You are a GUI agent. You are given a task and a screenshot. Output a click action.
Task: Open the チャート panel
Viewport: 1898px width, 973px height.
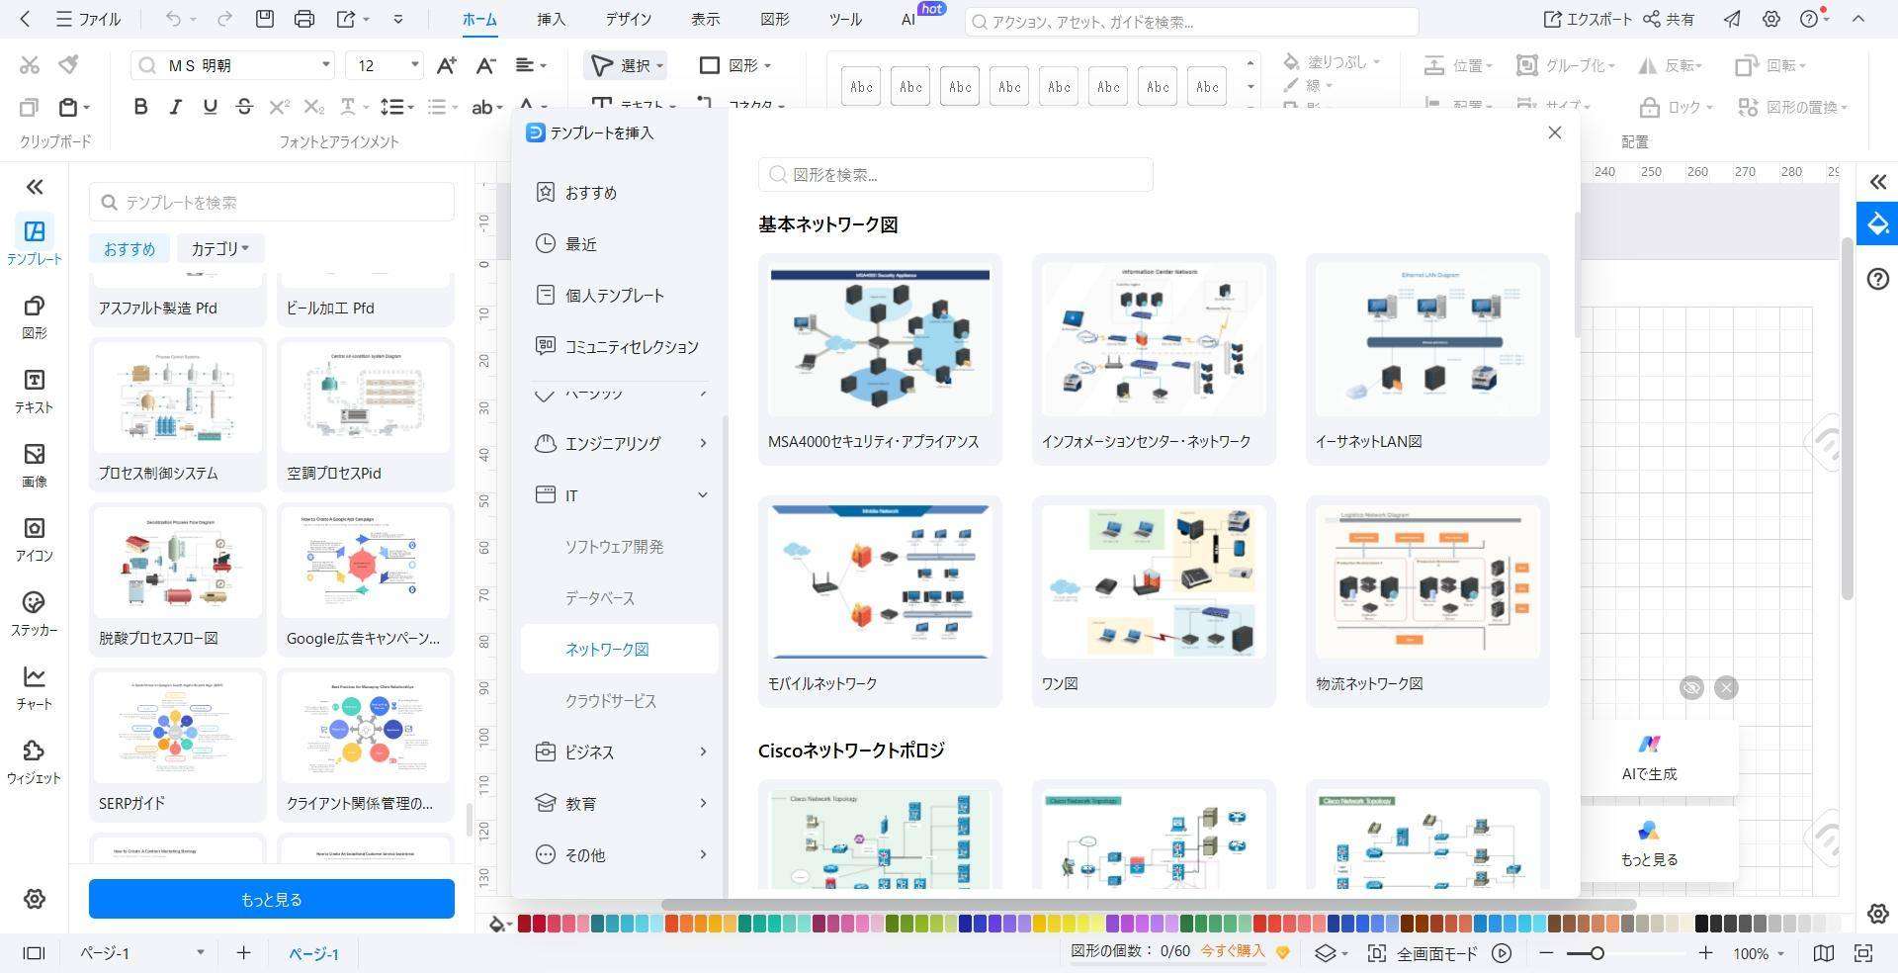coord(35,687)
